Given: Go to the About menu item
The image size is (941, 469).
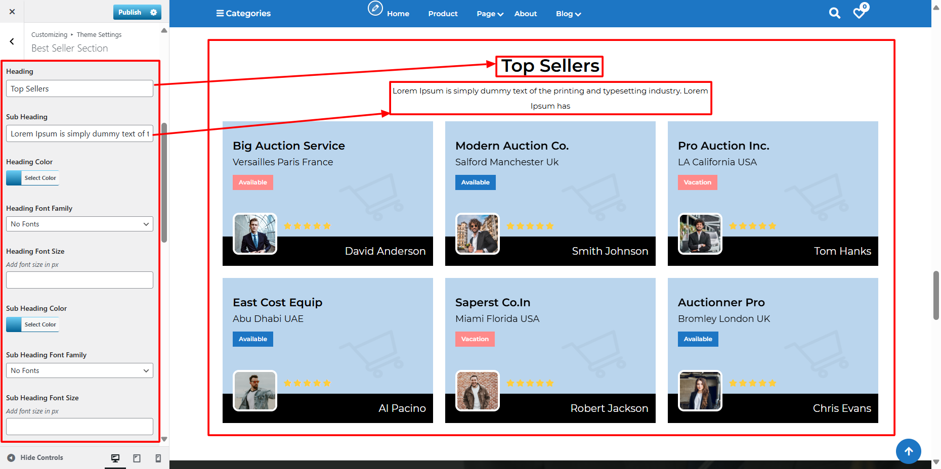Looking at the screenshot, I should pos(525,14).
